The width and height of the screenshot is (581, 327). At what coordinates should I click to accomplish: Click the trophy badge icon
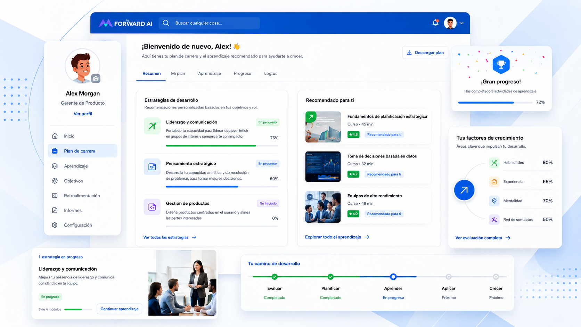(501, 64)
